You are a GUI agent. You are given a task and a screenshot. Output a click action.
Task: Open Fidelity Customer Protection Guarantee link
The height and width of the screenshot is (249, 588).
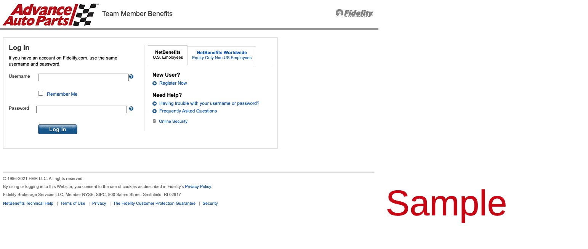point(154,203)
